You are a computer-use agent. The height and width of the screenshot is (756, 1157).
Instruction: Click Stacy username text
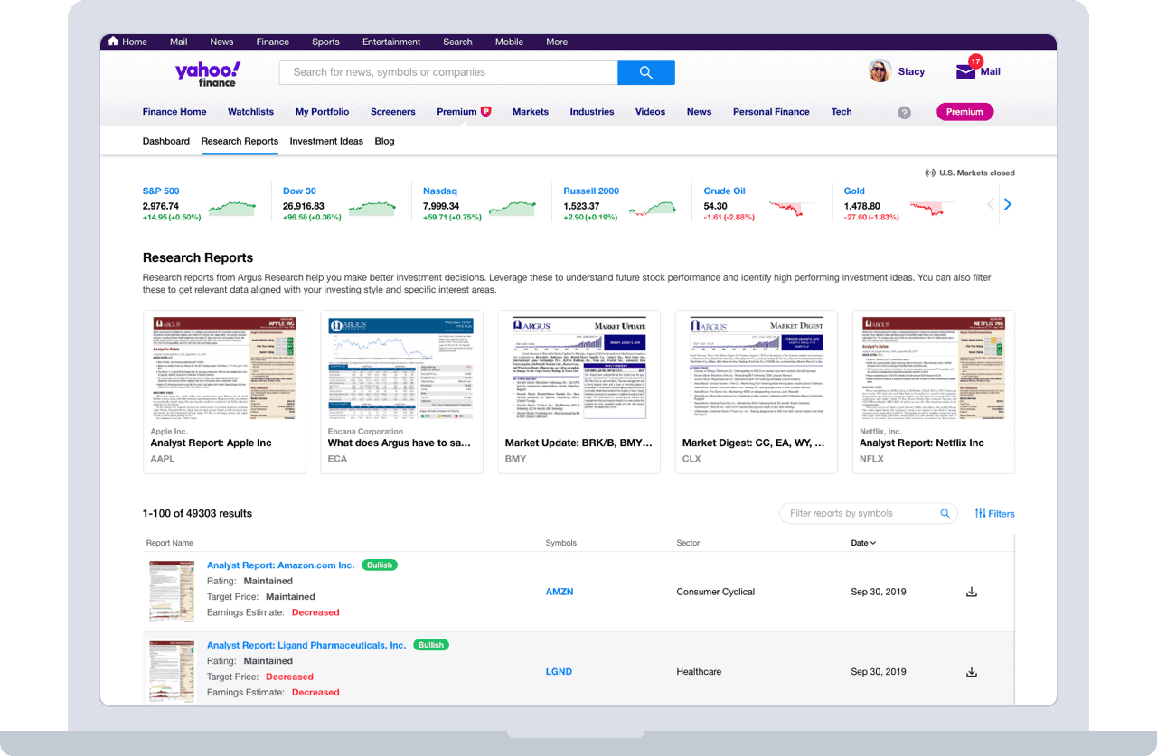click(911, 72)
